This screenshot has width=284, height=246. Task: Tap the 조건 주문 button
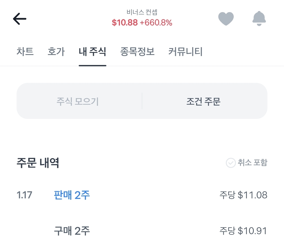[203, 101]
